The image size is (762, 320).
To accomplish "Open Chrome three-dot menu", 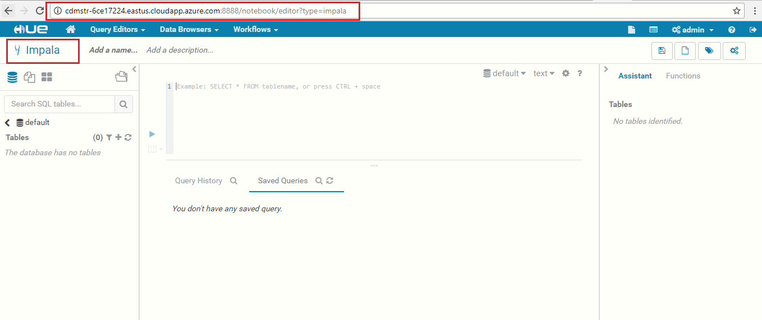I will coord(754,11).
